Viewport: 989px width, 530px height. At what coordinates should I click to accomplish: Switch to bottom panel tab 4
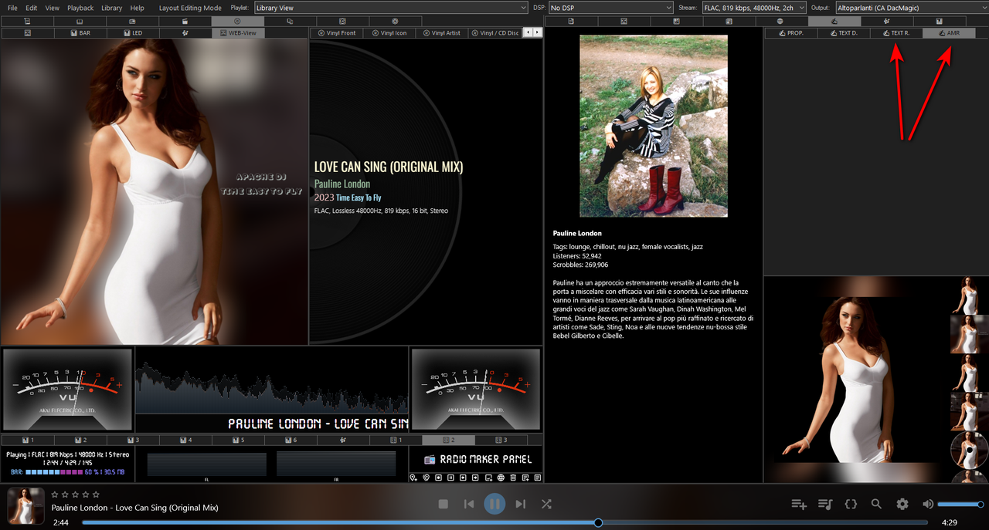(185, 440)
